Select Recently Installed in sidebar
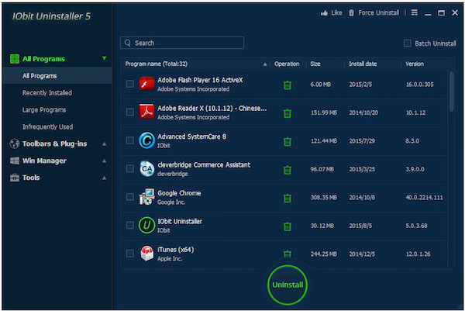The image size is (465, 311). 47,93
